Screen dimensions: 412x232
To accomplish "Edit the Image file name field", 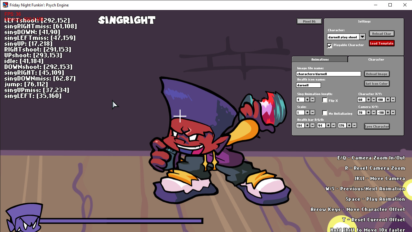I will pyautogui.click(x=328, y=74).
